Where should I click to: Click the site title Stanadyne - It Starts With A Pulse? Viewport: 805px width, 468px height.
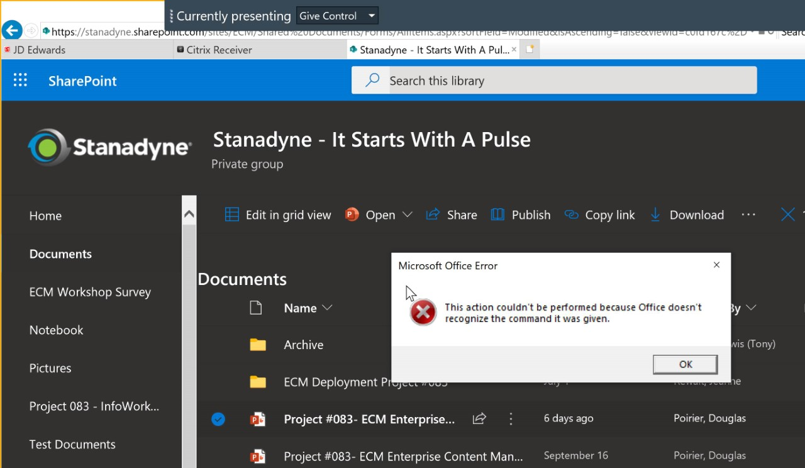[372, 140]
